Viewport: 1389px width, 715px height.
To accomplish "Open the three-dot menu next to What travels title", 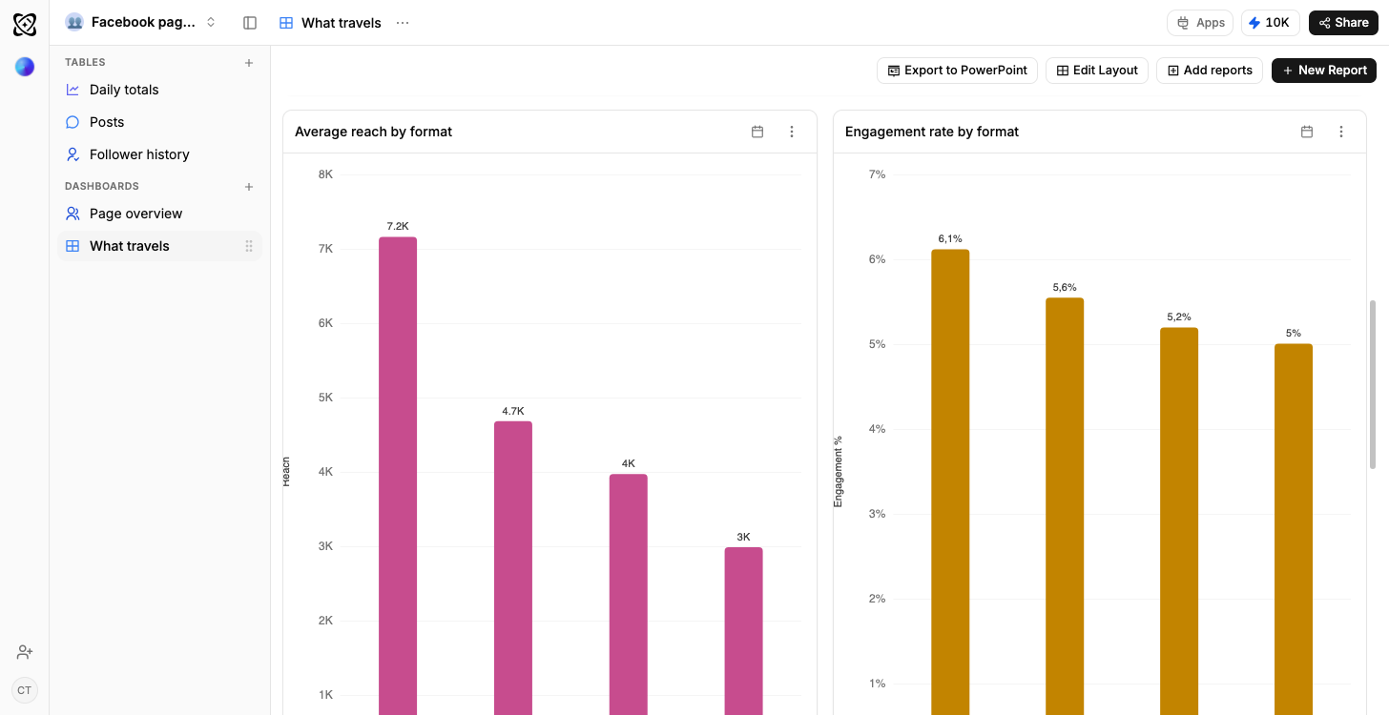I will [403, 23].
